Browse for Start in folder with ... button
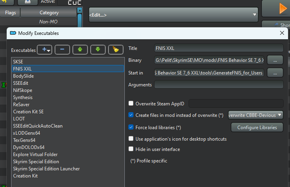The width and height of the screenshot is (290, 187). click(x=275, y=73)
